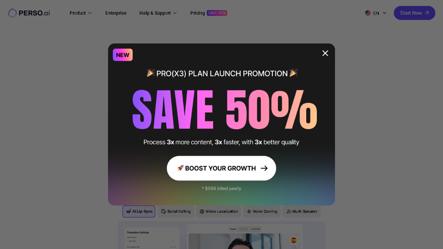Image resolution: width=443 pixels, height=249 pixels.
Task: Open the Enterprise page
Action: [116, 13]
